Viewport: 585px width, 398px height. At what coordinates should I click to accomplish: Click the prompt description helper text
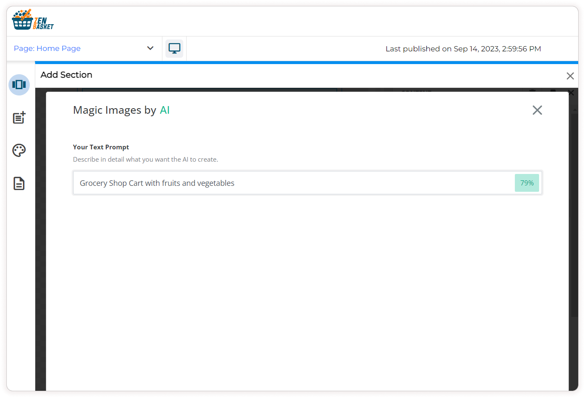[145, 160]
